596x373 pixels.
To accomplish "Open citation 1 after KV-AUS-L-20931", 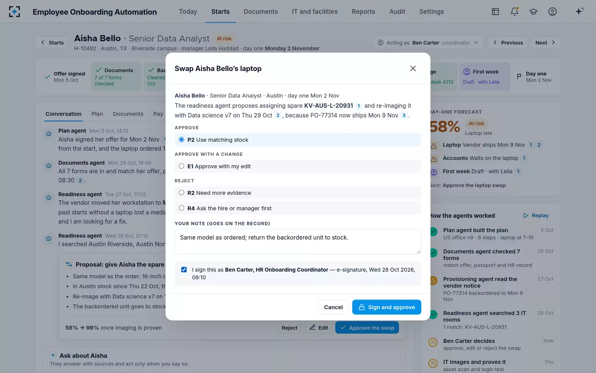I will point(358,106).
